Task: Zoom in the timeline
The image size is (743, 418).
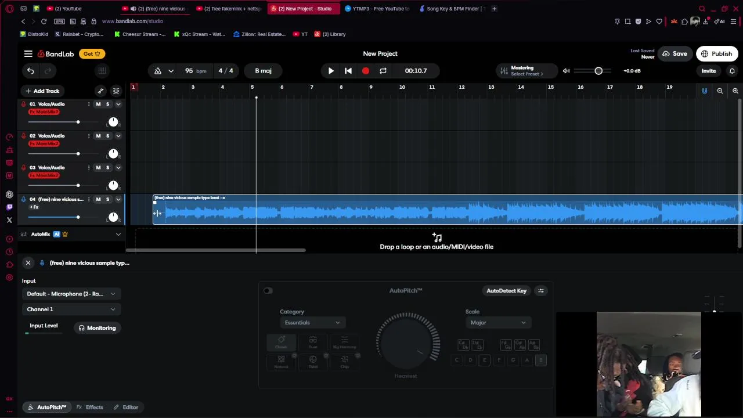Action: (x=735, y=91)
